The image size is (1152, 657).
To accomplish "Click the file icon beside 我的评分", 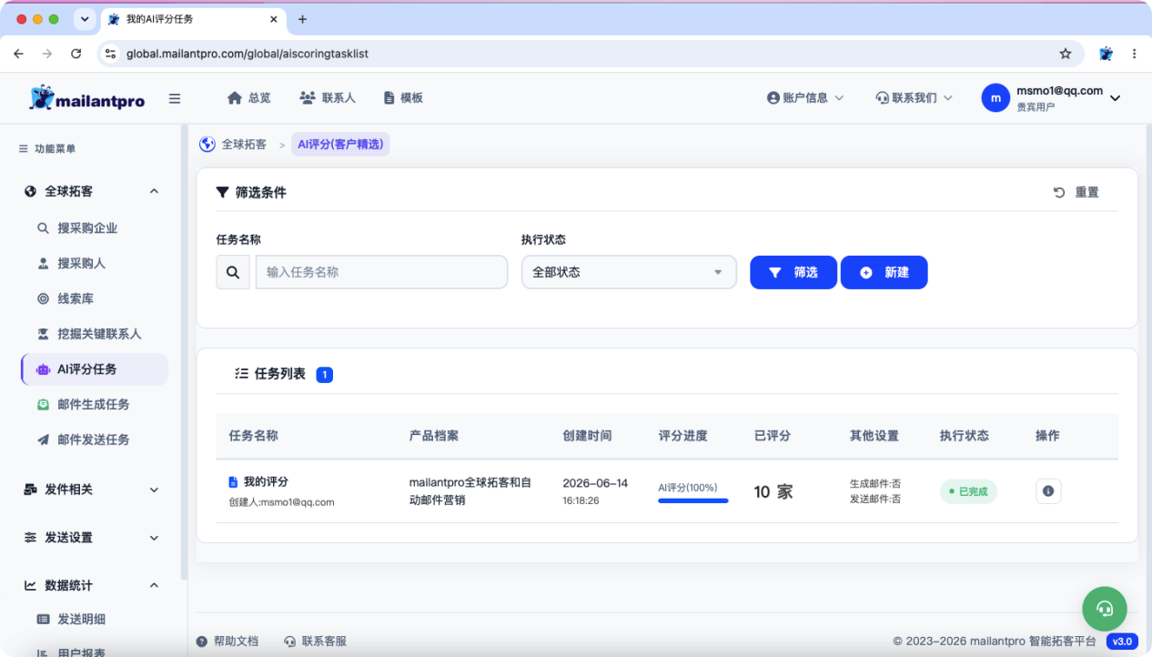I will click(x=233, y=481).
